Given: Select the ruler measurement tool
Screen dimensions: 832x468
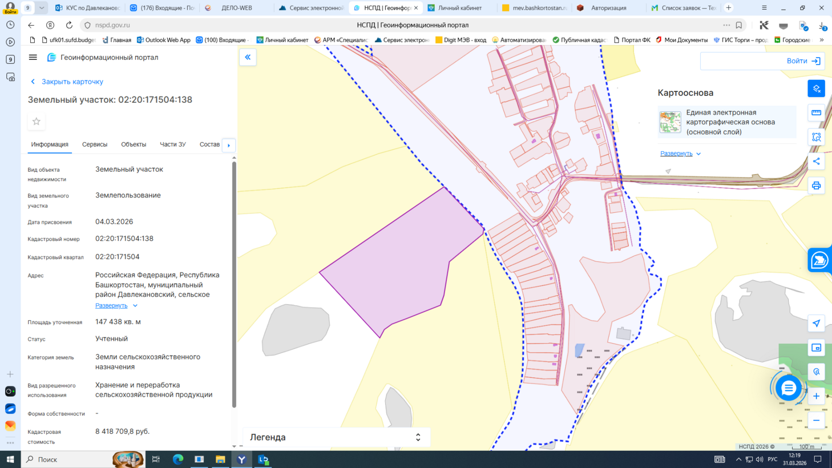Looking at the screenshot, I should click(816, 113).
